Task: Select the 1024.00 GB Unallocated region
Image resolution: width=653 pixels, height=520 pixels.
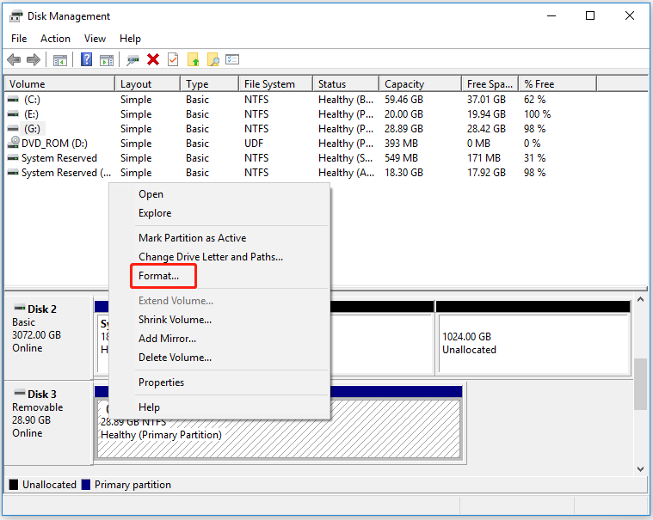Action: pos(533,343)
